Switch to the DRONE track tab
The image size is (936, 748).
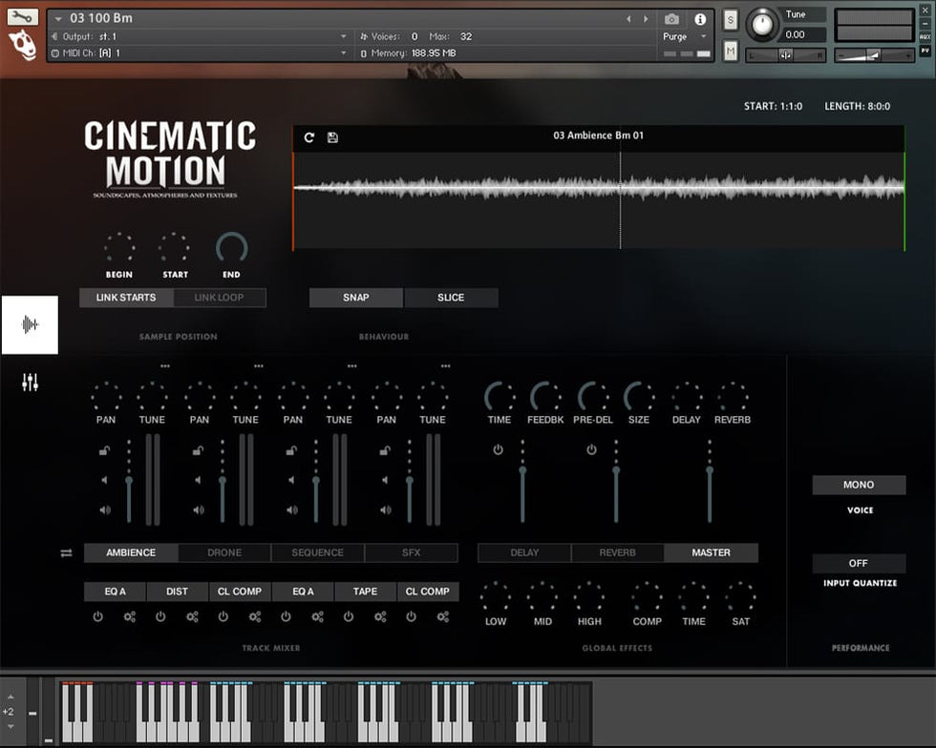(x=224, y=552)
